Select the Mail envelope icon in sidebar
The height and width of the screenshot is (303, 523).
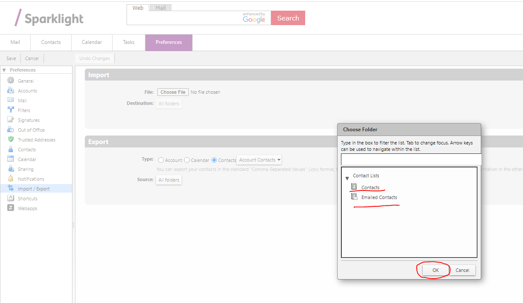point(11,100)
